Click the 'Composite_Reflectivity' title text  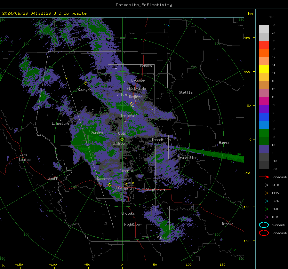point(144,5)
